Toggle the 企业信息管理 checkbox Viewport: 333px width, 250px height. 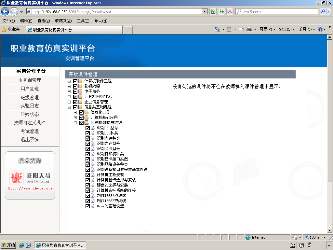[75, 102]
